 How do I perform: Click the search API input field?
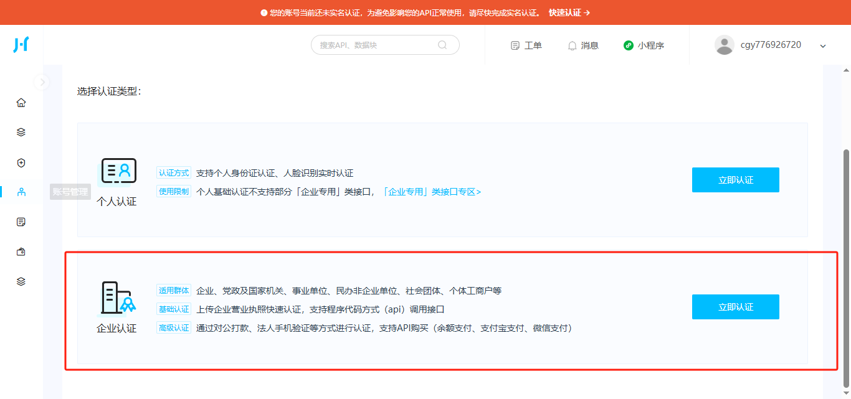[385, 45]
